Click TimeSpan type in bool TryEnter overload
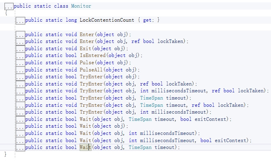The image size is (271, 161). click(x=151, y=98)
